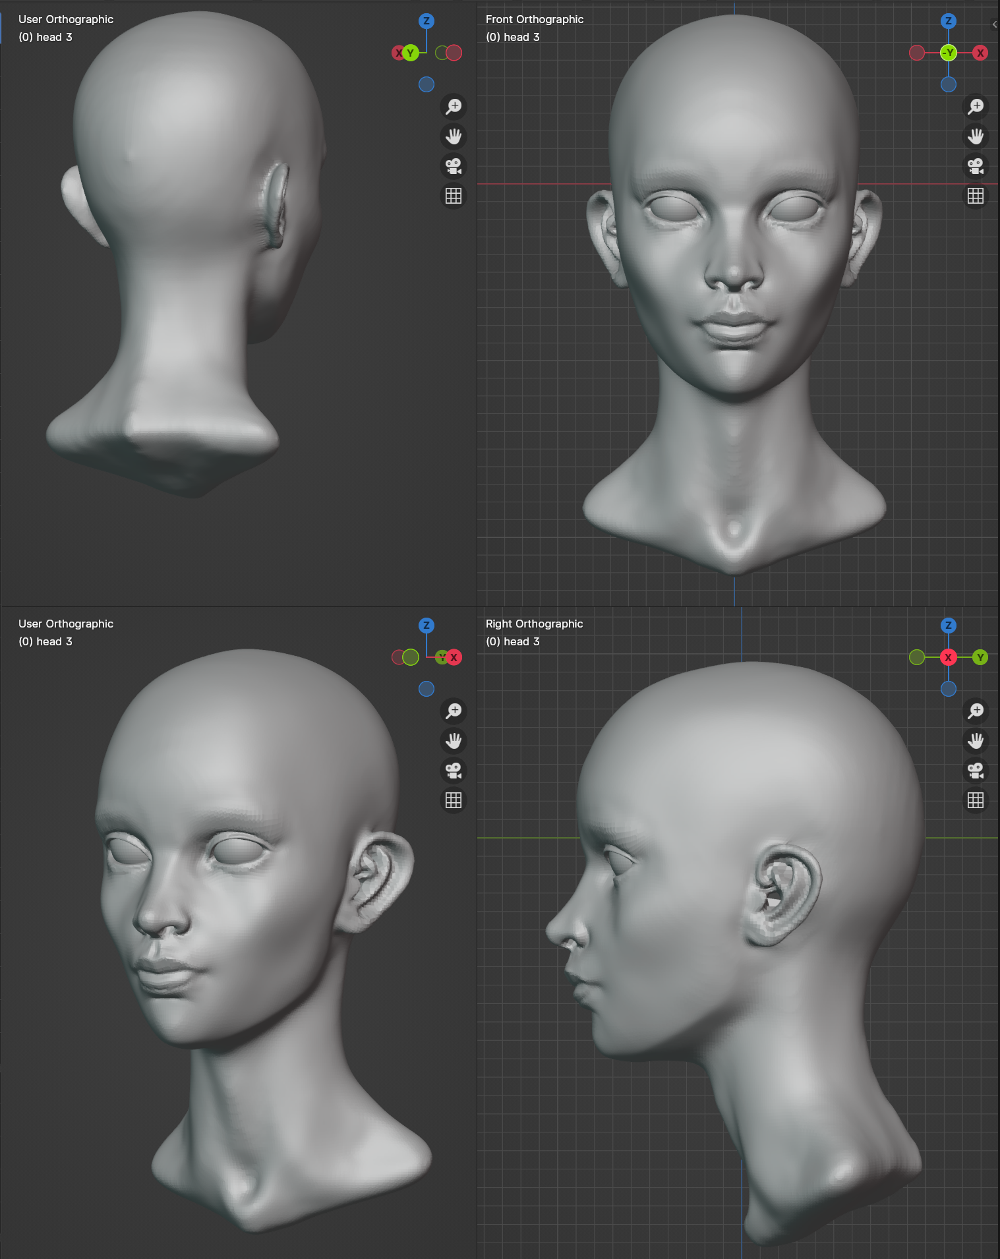1000x1259 pixels.
Task: Click zoom magnifier in back-of-head viewport
Action: pos(454,106)
